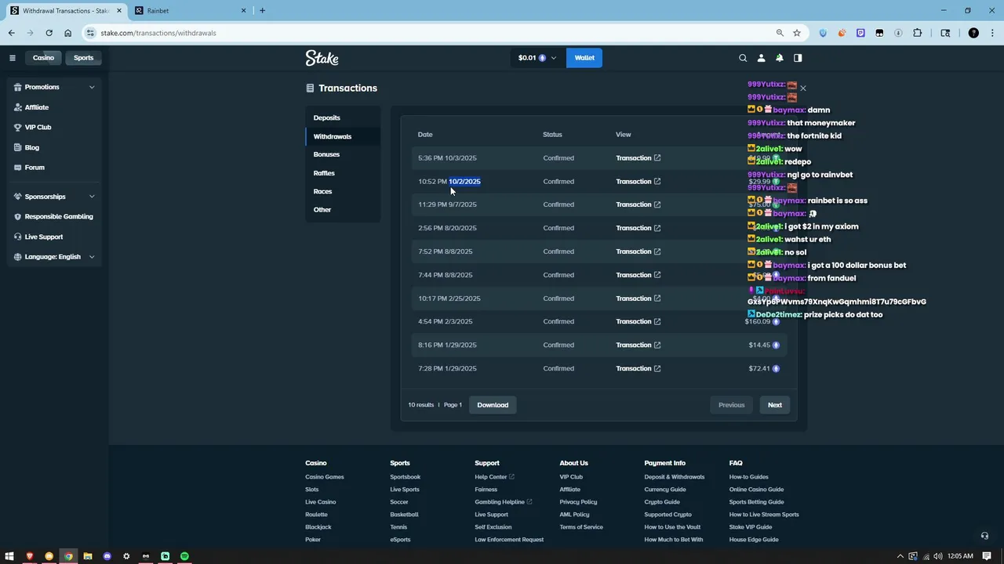Open the hamburger menu in Stake header
The image size is (1004, 564).
[x=12, y=58]
